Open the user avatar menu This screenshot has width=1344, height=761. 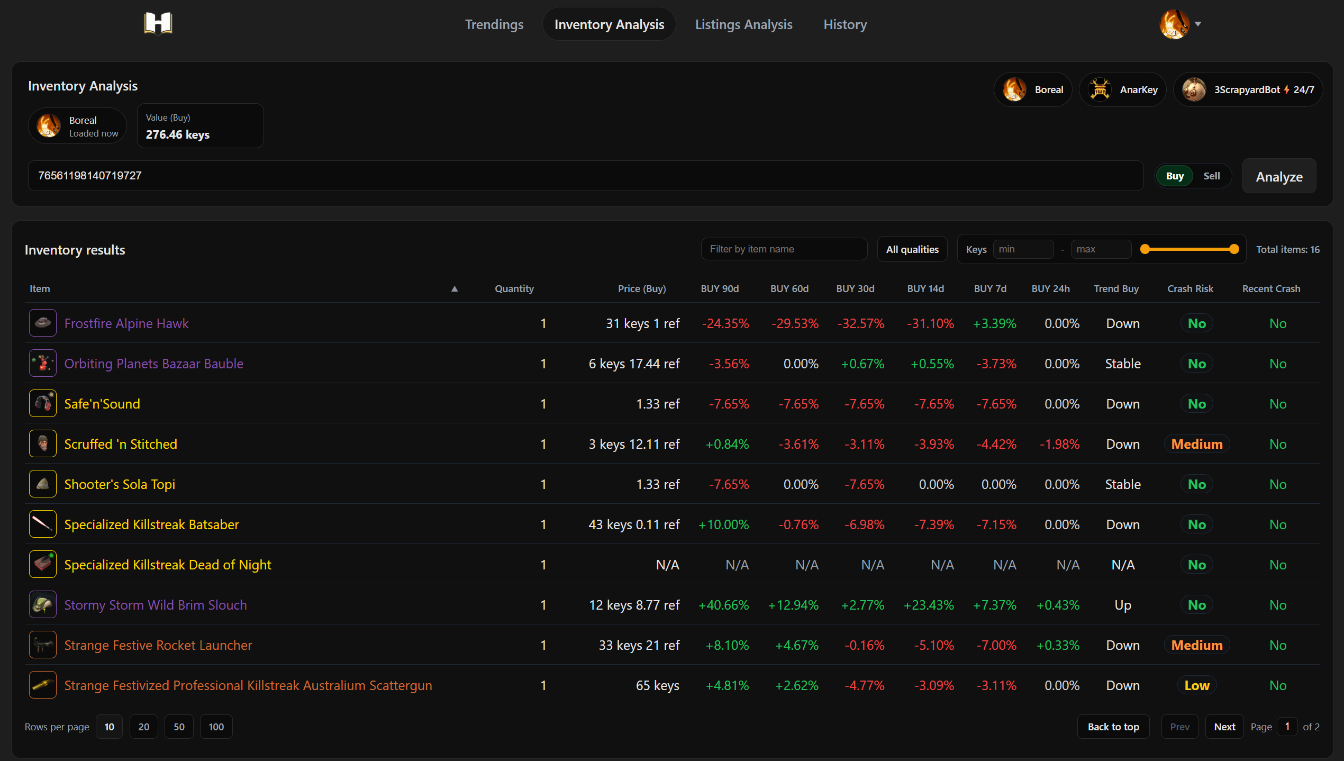coord(1174,24)
